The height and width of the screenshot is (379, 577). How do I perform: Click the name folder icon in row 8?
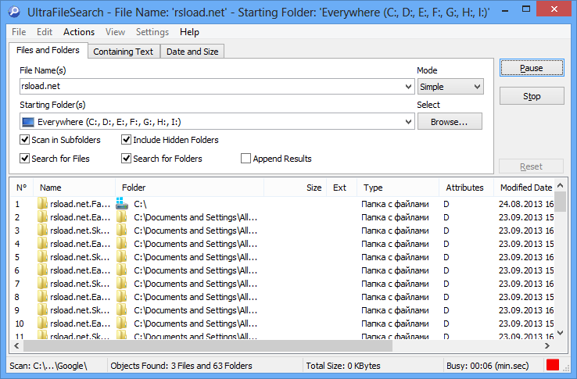point(42,297)
